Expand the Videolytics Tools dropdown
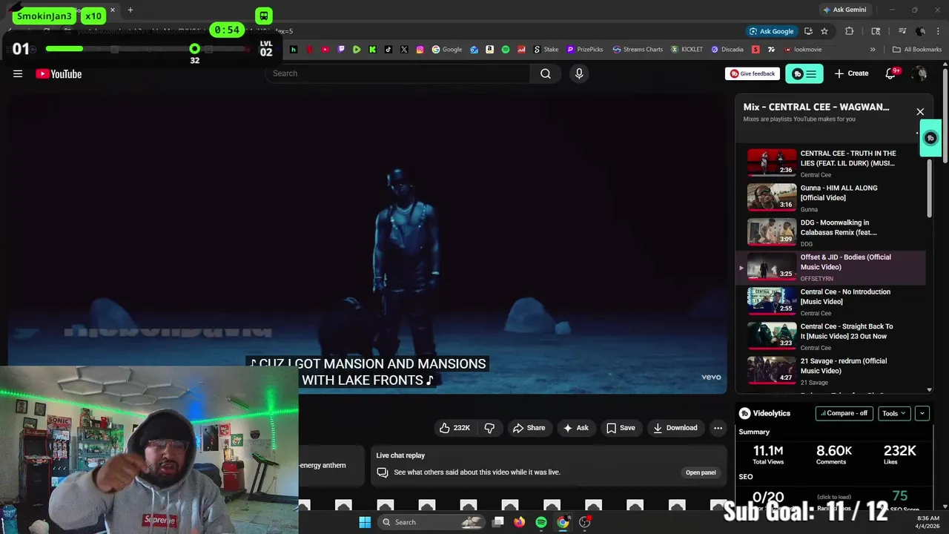The width and height of the screenshot is (949, 534). [x=894, y=413]
